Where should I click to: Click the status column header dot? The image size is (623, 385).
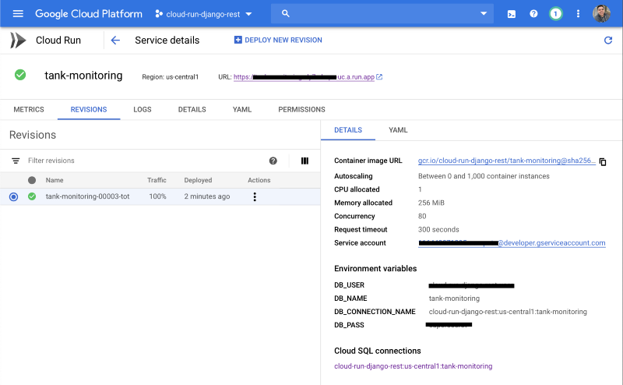pyautogui.click(x=32, y=180)
